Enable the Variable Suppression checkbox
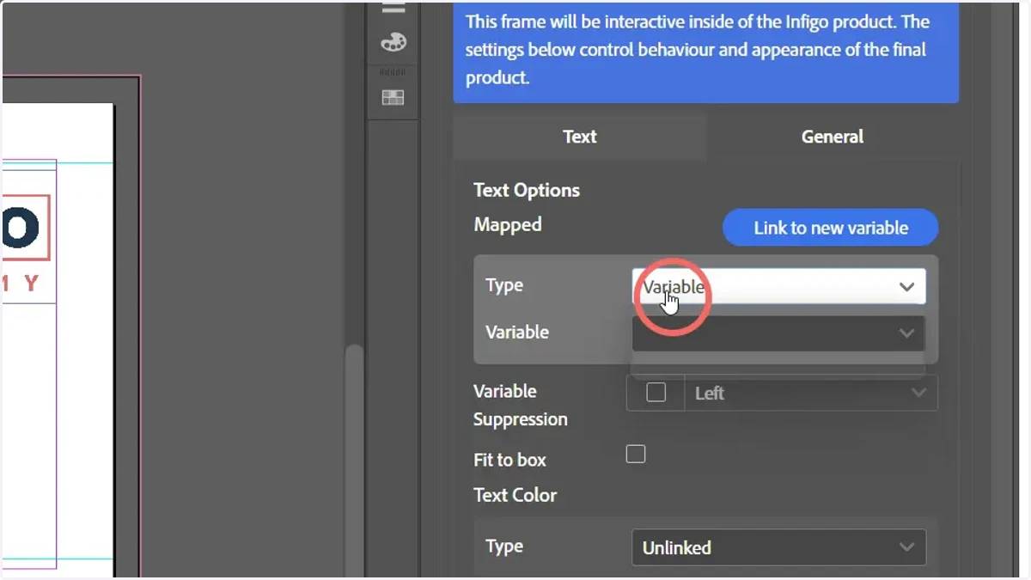 coord(656,393)
